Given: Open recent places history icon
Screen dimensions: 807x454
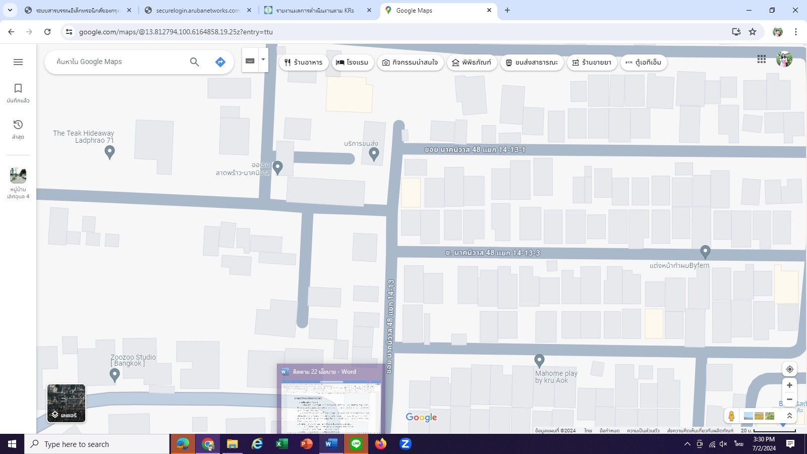Looking at the screenshot, I should 18,129.
